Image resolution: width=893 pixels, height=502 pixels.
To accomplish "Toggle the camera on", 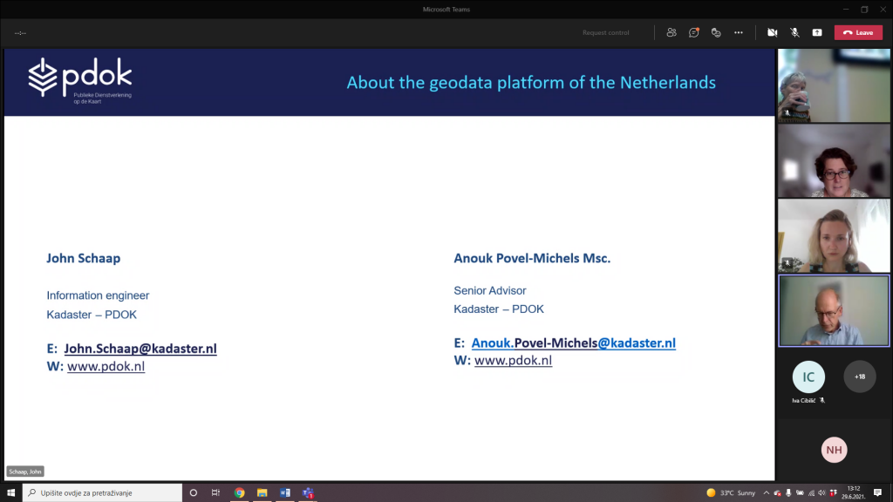I will [772, 32].
